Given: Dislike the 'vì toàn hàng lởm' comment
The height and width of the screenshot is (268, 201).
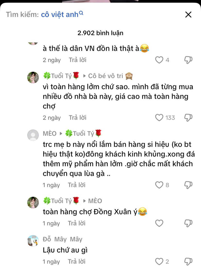Looking at the screenshot, I should click(x=188, y=118).
